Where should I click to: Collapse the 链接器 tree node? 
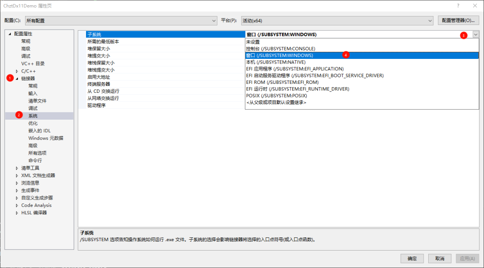click(x=17, y=79)
